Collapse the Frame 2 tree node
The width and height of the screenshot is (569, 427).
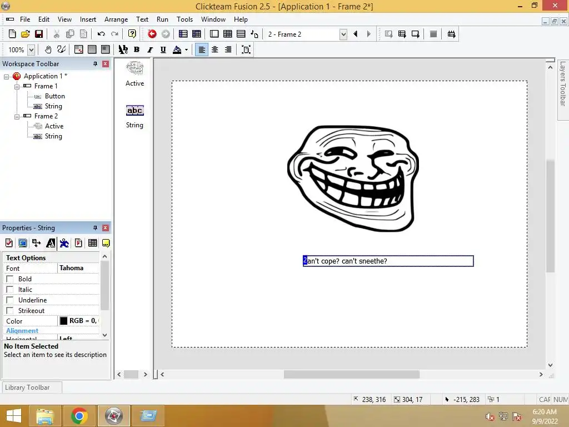[x=17, y=117]
